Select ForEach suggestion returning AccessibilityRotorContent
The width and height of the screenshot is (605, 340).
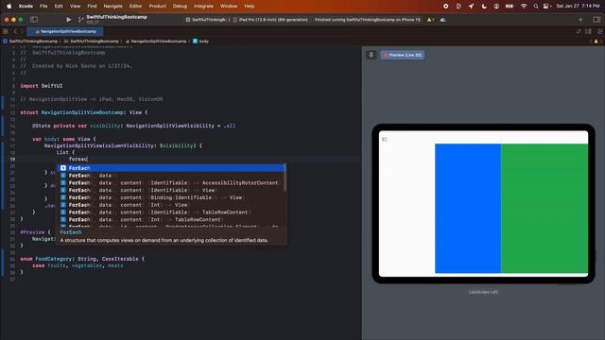(x=170, y=182)
